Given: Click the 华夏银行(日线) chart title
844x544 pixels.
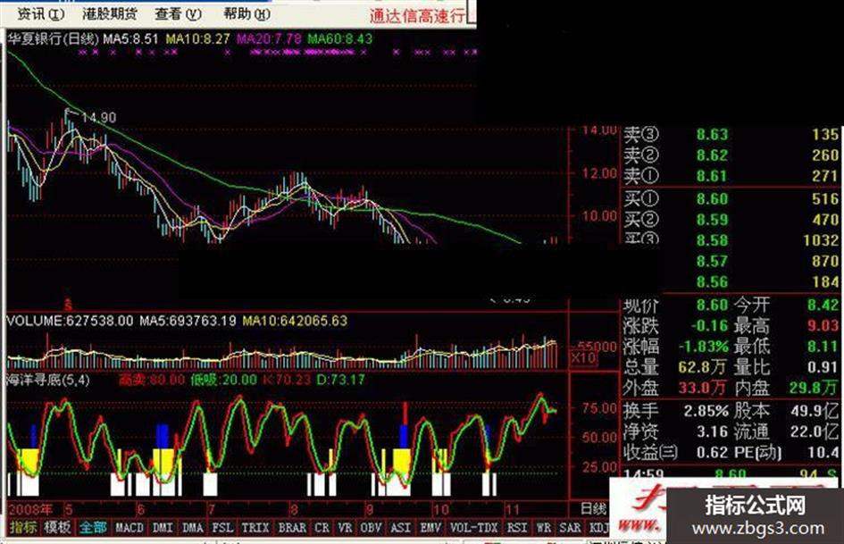Looking at the screenshot, I should 53,38.
